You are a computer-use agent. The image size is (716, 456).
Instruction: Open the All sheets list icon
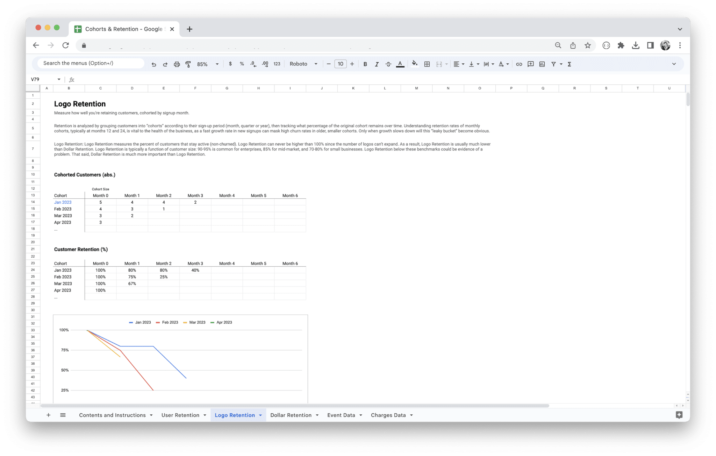63,415
